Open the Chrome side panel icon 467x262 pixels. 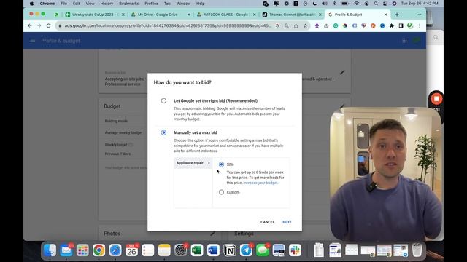tap(401, 26)
